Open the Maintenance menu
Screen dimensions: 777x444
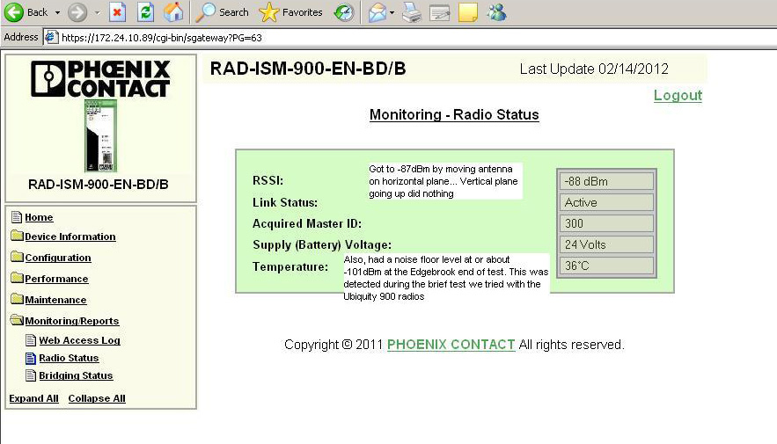tap(55, 300)
